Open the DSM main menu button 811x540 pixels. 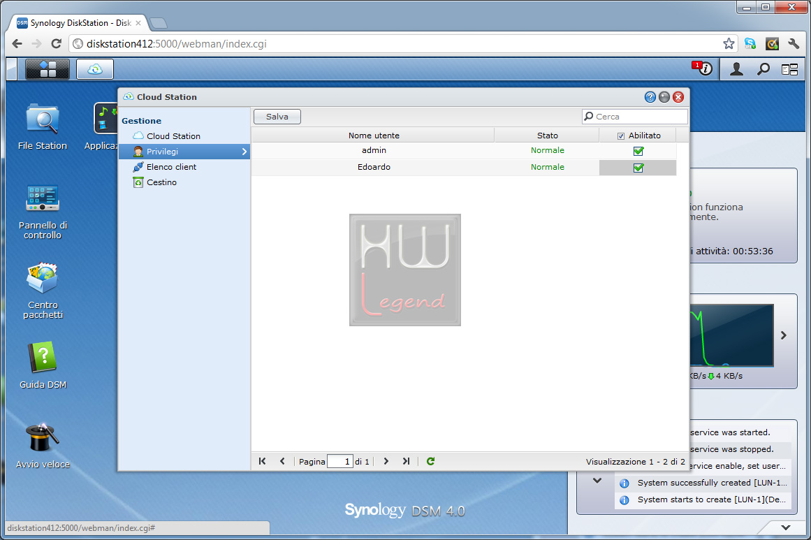coord(47,69)
